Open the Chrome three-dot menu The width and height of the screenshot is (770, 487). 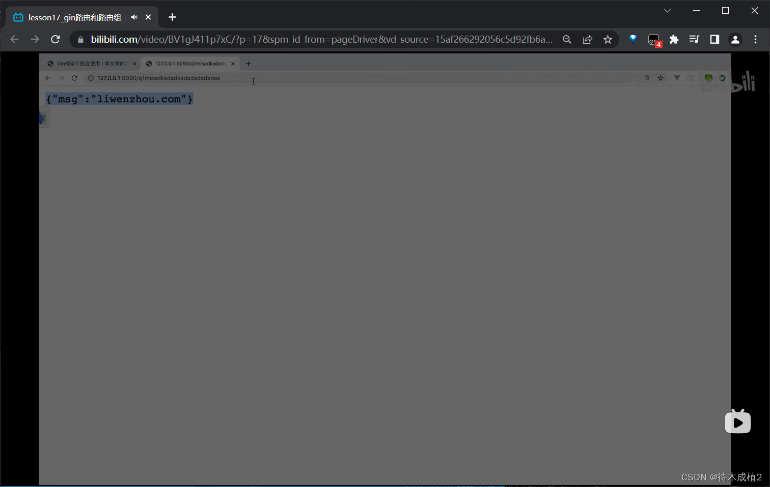[x=755, y=40]
